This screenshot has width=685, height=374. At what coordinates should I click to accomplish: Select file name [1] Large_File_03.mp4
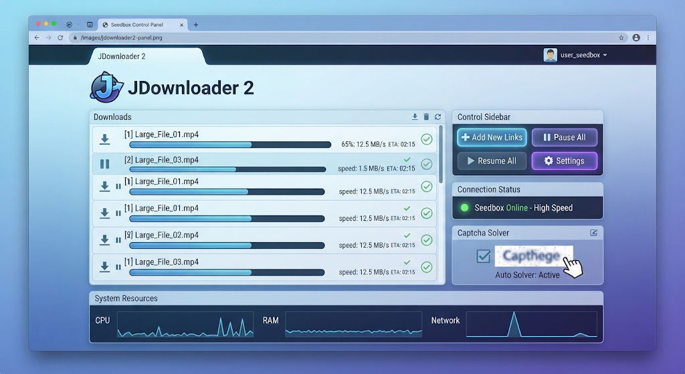click(161, 262)
